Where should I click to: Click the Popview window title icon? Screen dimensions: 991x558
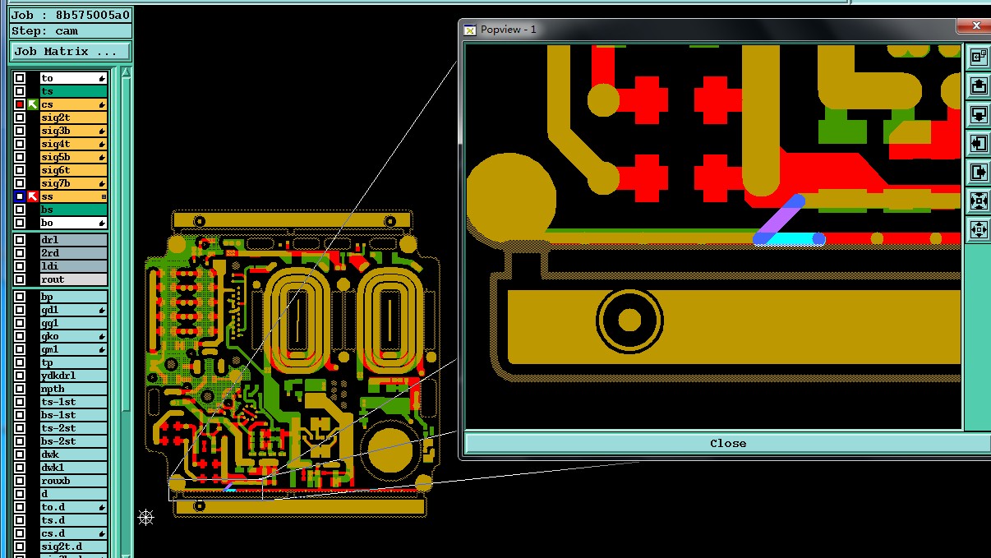[470, 30]
